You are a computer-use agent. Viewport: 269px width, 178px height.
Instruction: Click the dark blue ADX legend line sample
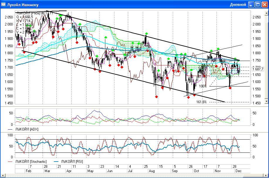click(x=10, y=130)
